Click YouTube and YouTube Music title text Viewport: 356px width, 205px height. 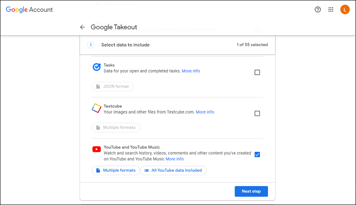point(132,147)
